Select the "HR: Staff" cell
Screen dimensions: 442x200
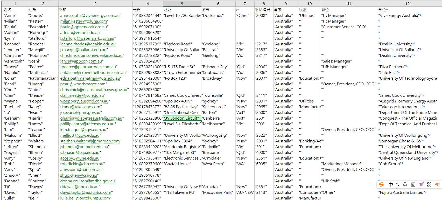[x=349, y=181]
